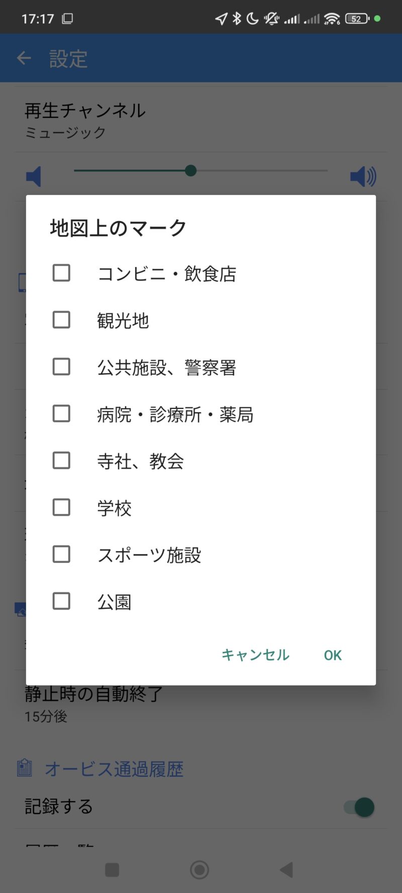The width and height of the screenshot is (402, 893).
Task: Tick the 公共施設、警察署 checkbox
Action: pyautogui.click(x=61, y=367)
